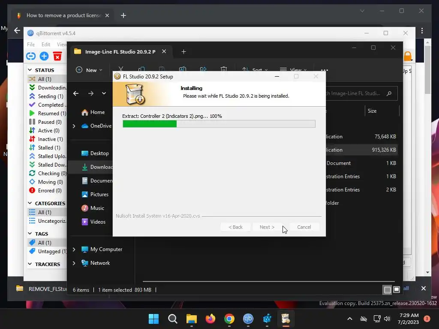Collapse the TAGS section in qBittorrent

[30, 233]
